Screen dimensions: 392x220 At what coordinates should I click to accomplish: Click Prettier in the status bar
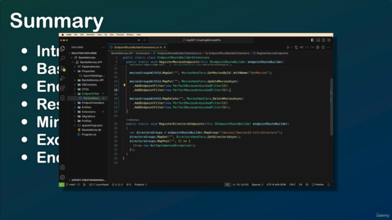pyautogui.click(x=318, y=185)
